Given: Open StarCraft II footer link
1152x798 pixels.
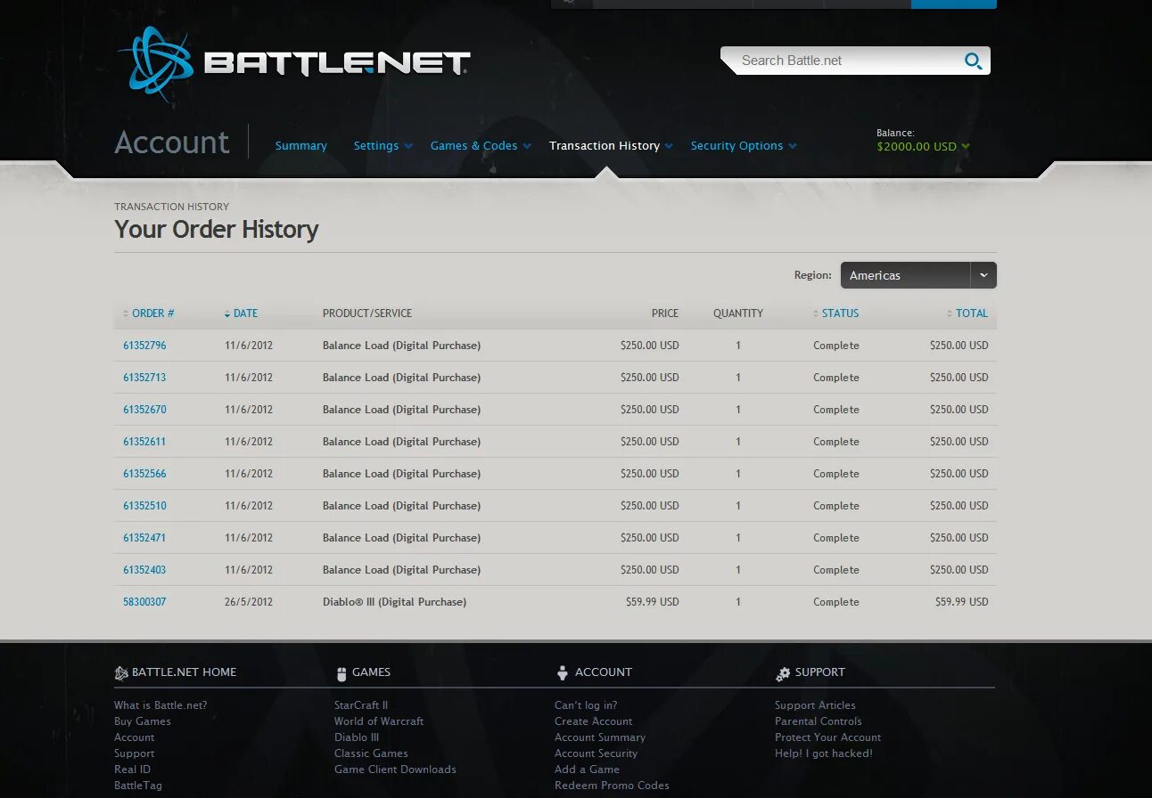Looking at the screenshot, I should (x=361, y=705).
